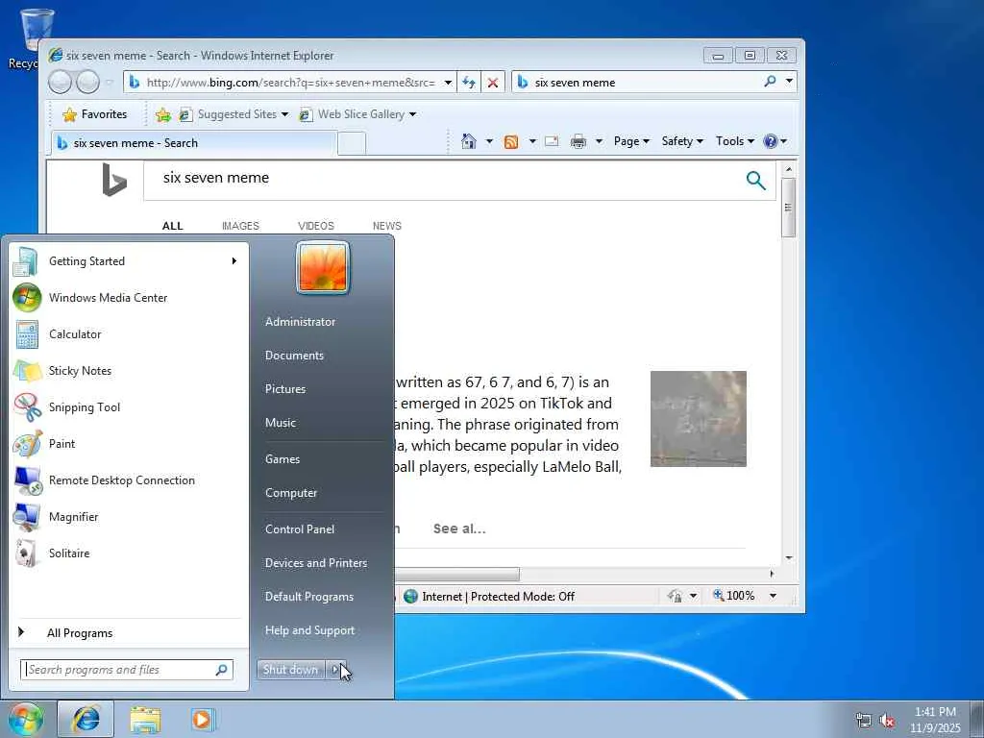Open the Favorites button

95,114
